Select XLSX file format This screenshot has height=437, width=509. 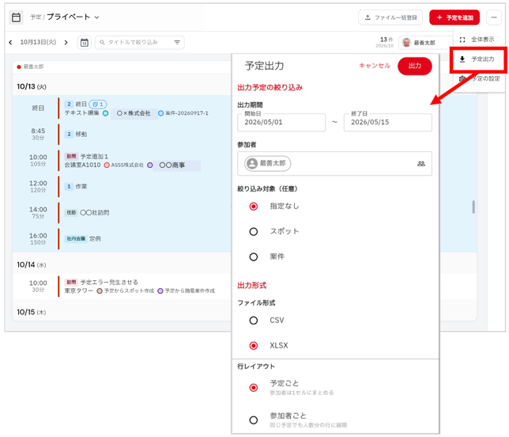point(254,345)
